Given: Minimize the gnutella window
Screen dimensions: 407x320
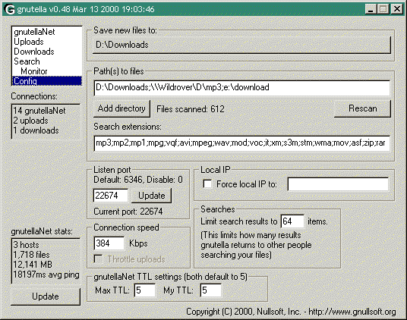Looking at the screenshot, I should 371,9.
